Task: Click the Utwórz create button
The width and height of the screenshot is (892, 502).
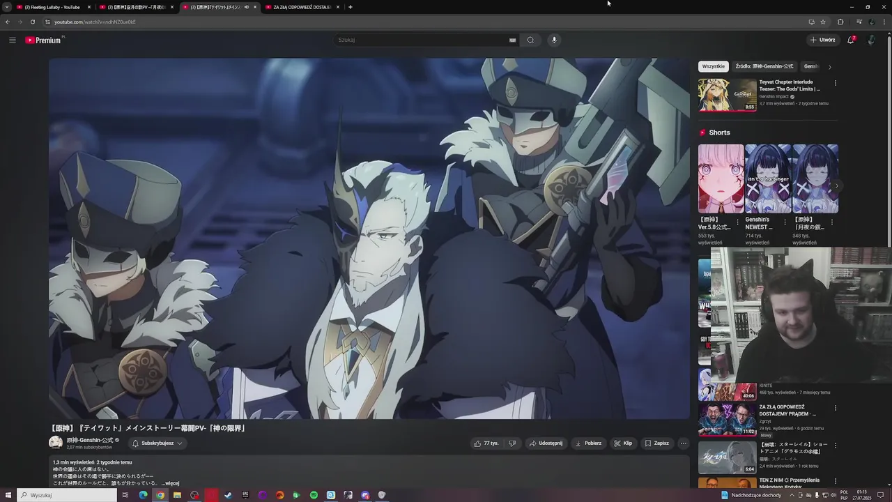Action: point(823,40)
